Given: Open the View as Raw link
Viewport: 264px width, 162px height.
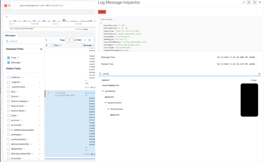Looking at the screenshot, I should [106, 19].
